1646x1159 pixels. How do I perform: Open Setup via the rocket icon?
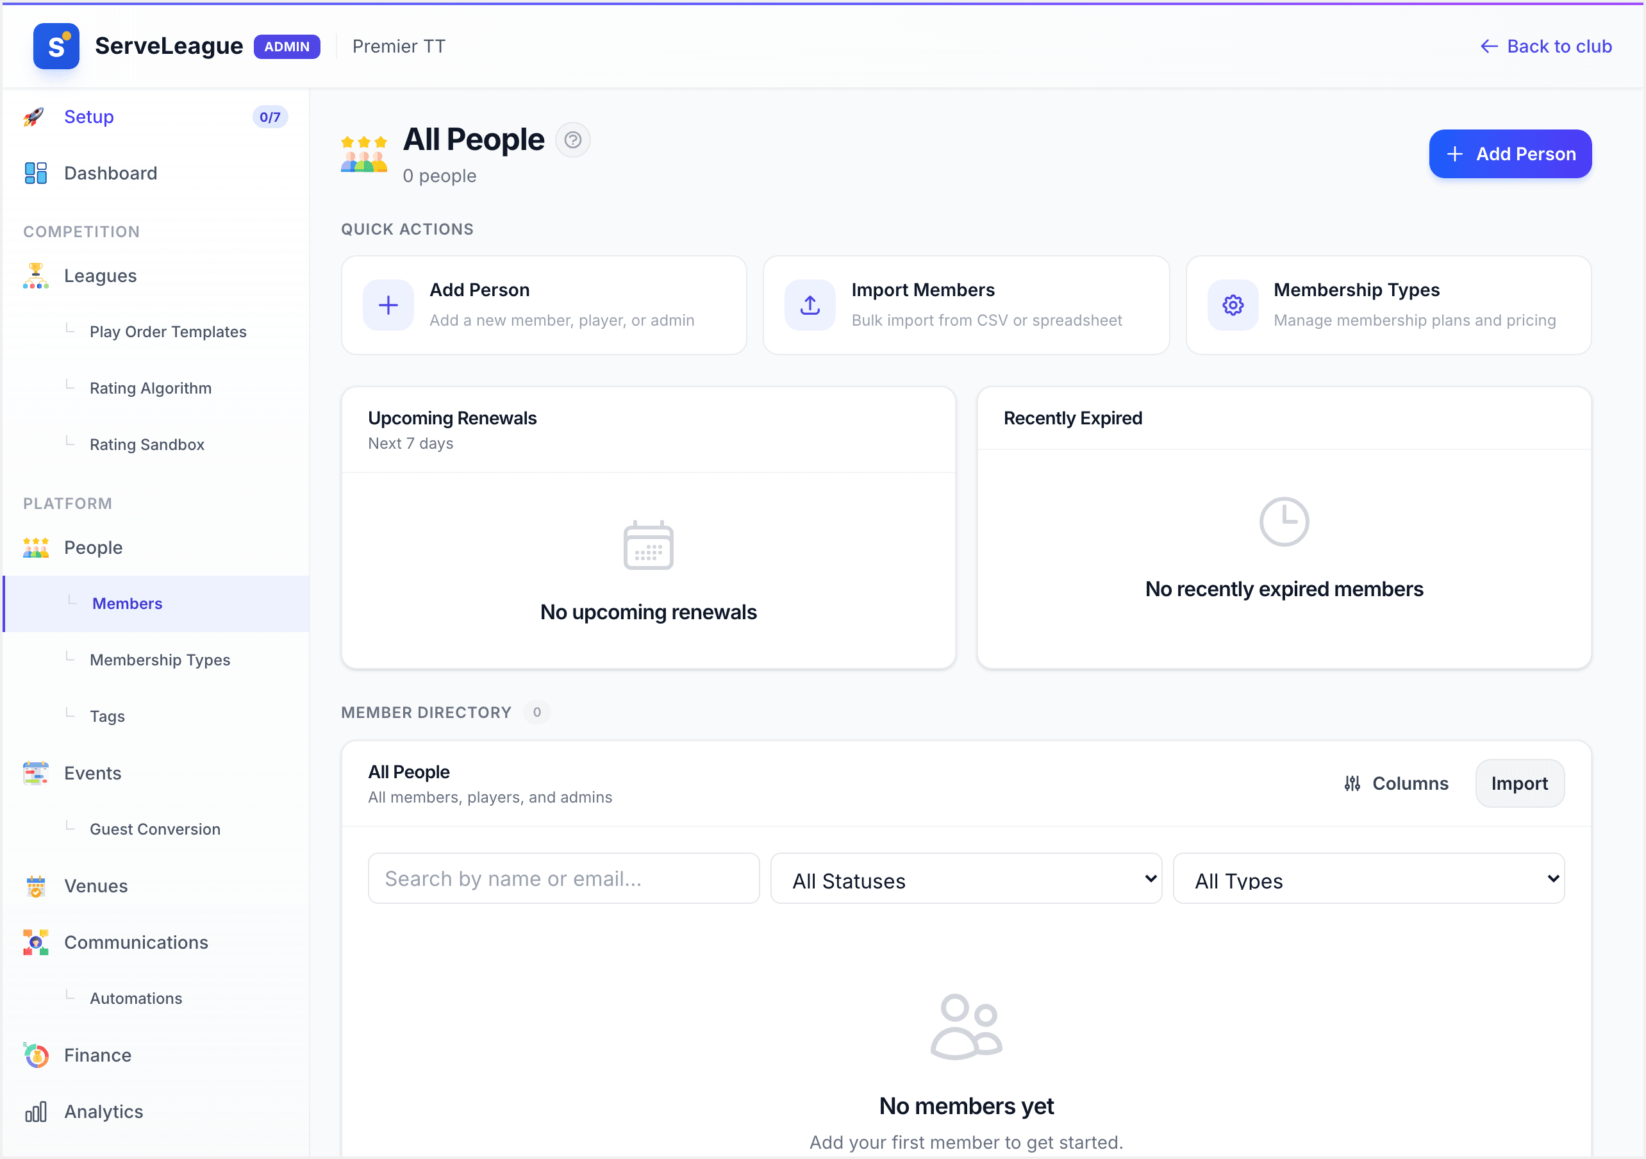[35, 117]
